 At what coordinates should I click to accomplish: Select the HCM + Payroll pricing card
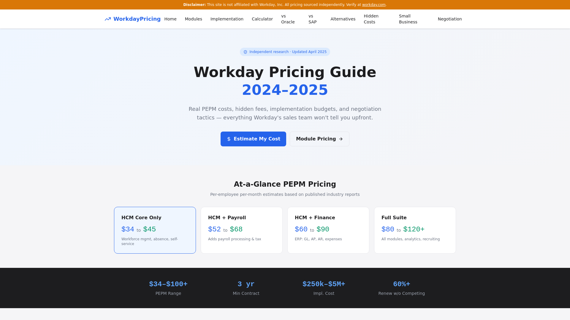(242, 230)
